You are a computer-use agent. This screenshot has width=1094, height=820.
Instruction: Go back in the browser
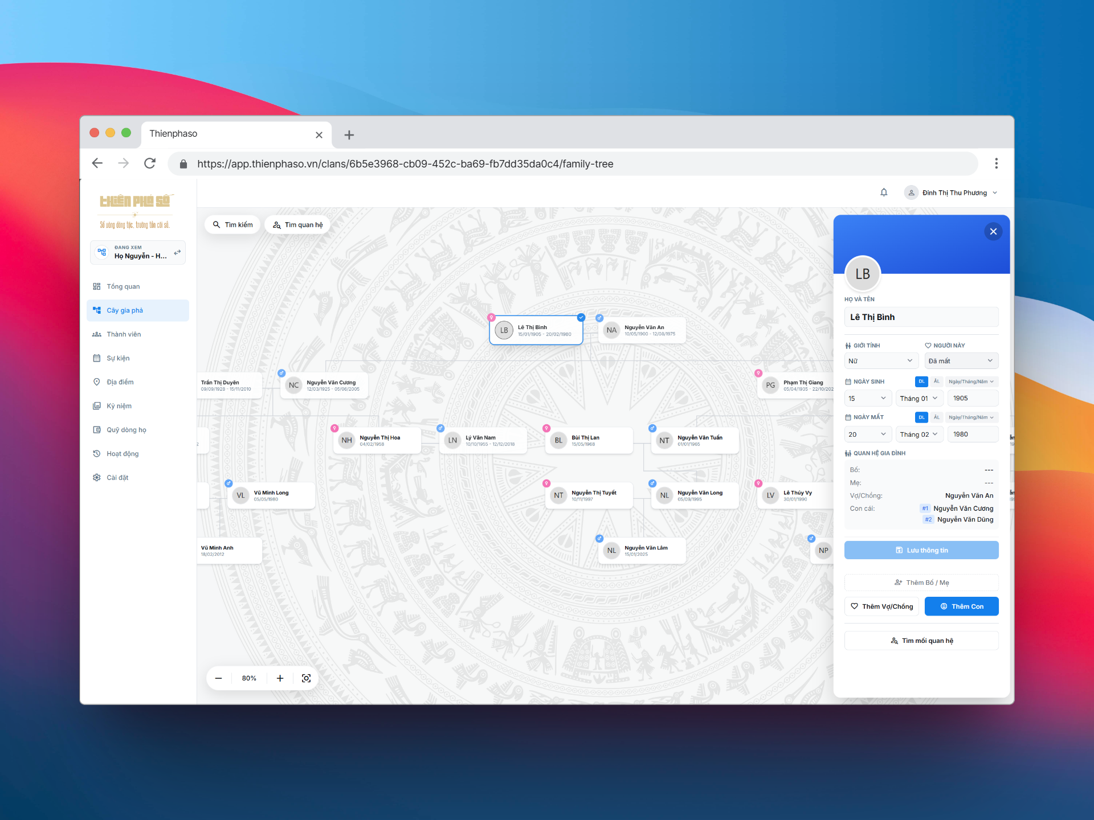(x=97, y=163)
